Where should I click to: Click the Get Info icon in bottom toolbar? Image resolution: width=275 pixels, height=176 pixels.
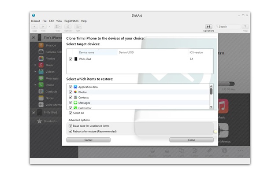coord(224,150)
